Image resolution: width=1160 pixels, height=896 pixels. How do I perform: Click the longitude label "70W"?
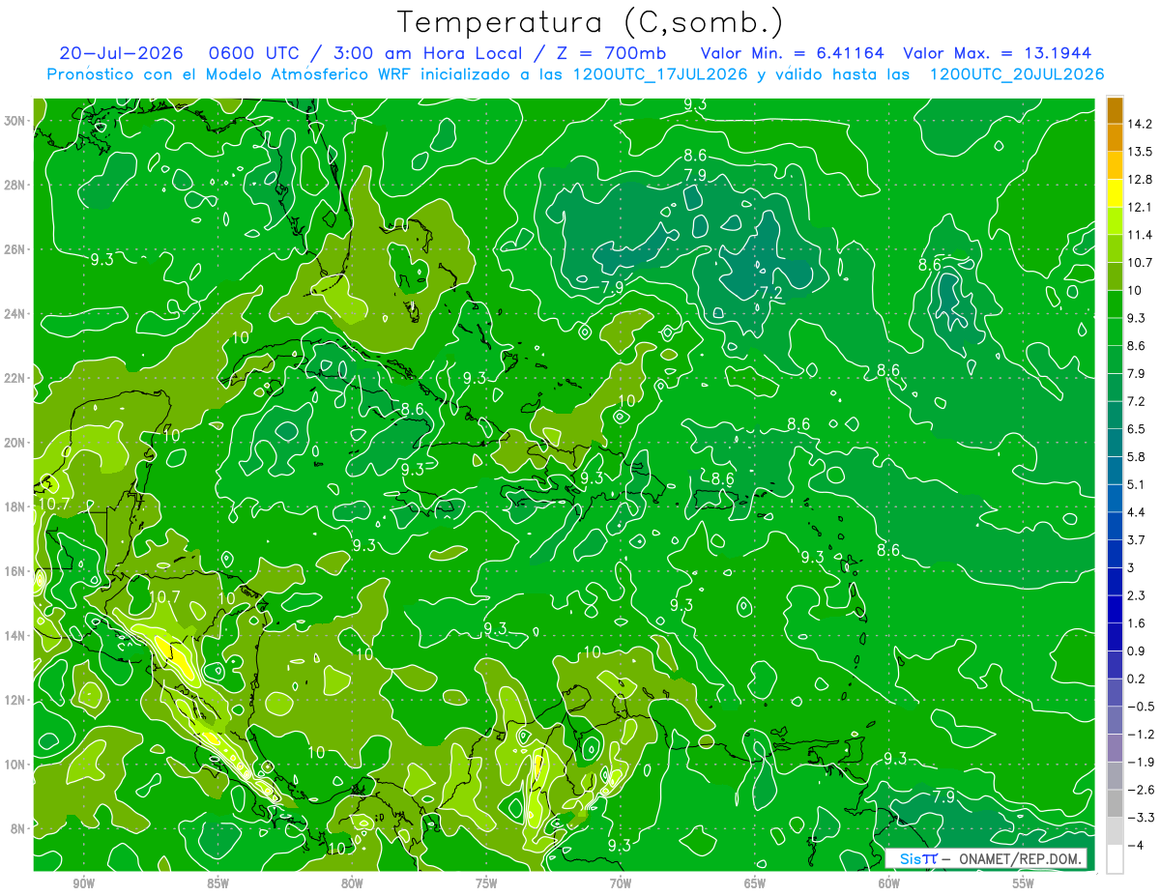pos(621,883)
